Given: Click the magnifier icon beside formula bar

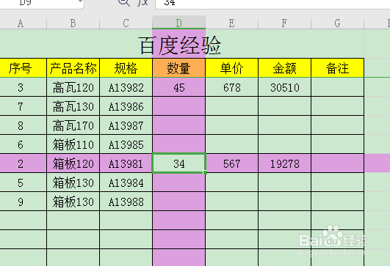Looking at the screenshot, I should tap(124, 2).
